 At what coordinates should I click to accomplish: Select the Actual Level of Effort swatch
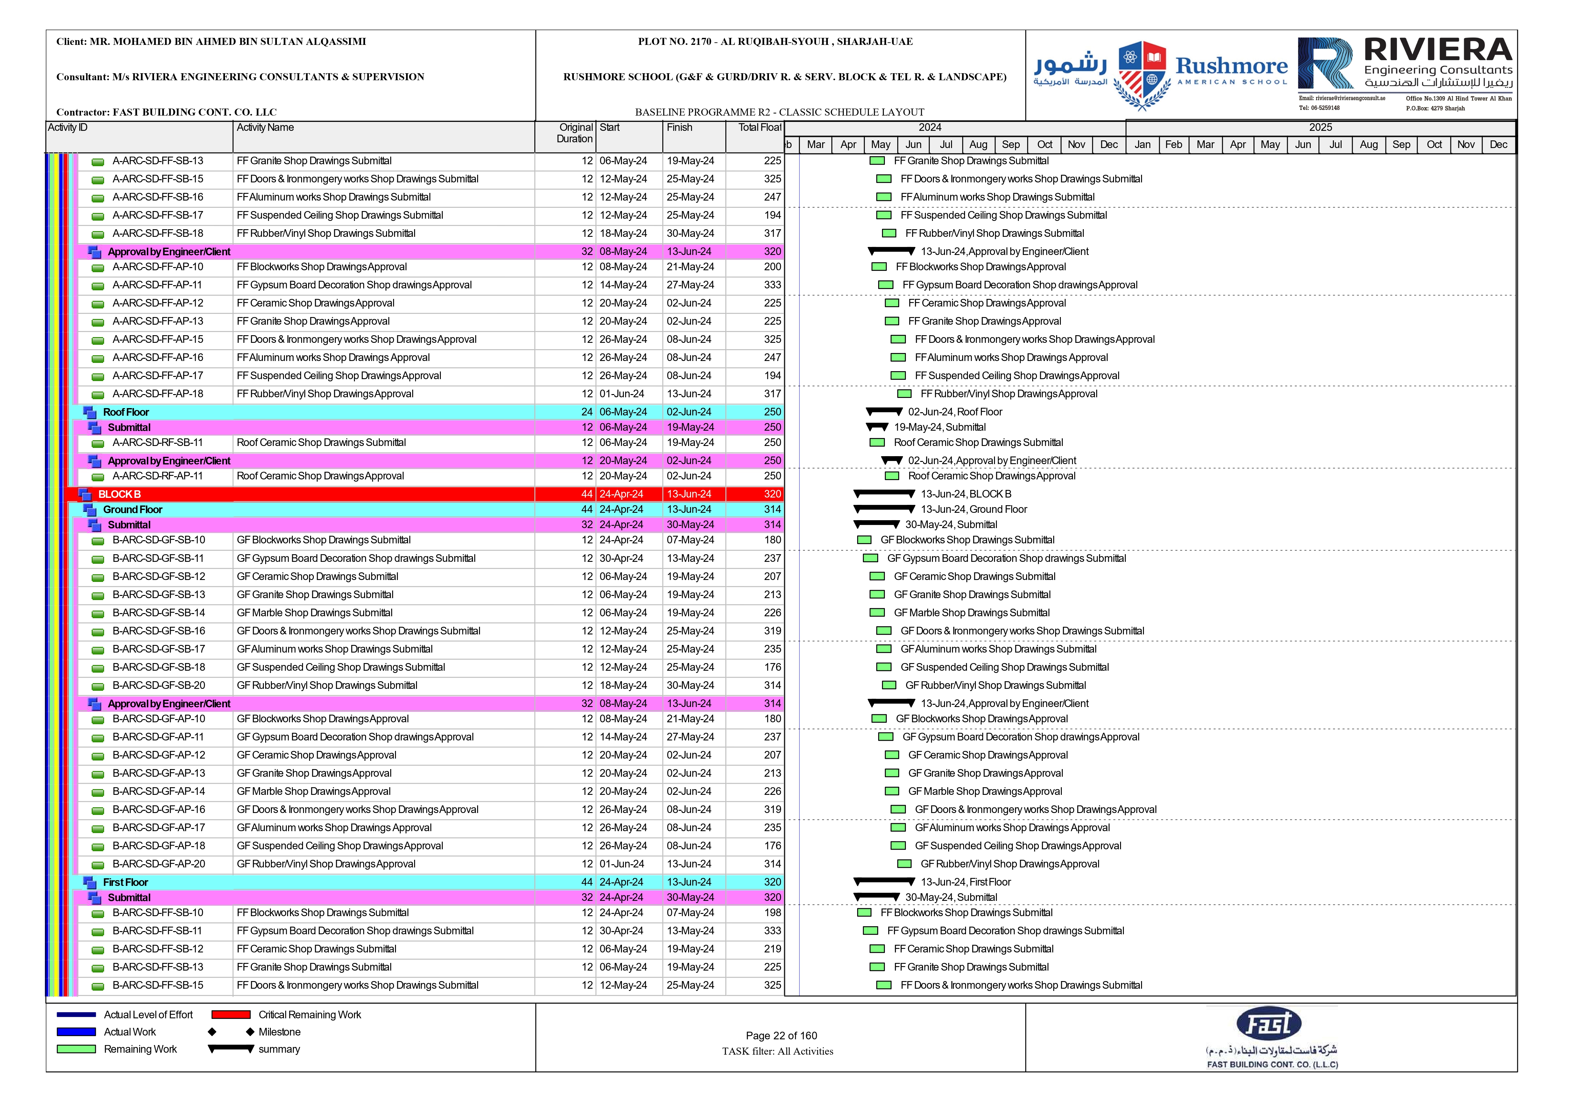(x=76, y=1015)
